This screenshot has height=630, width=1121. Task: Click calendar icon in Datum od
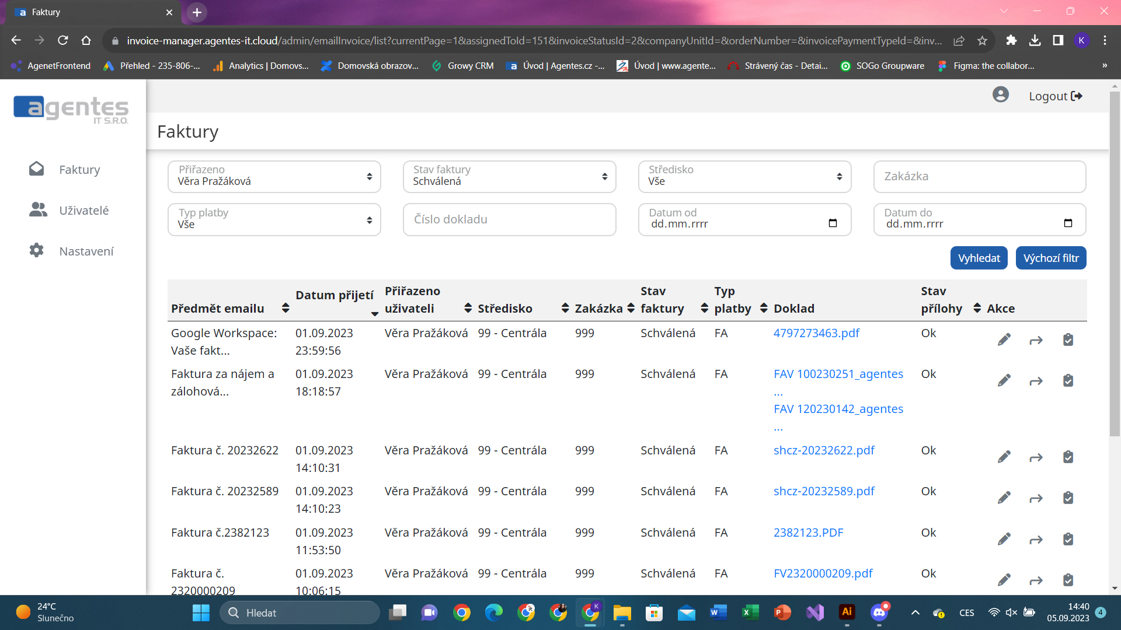pos(833,223)
